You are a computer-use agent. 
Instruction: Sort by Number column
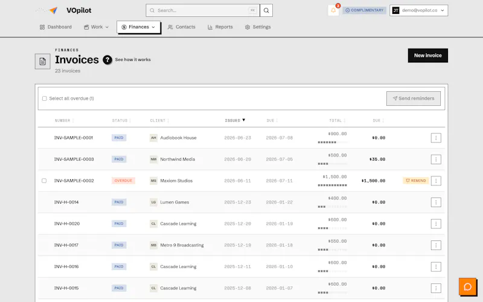click(x=64, y=120)
